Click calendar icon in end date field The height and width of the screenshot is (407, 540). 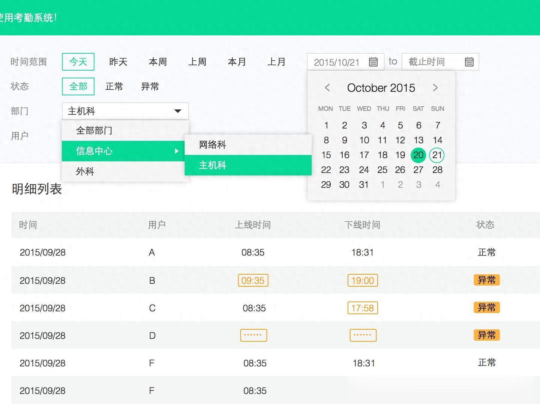[x=469, y=62]
